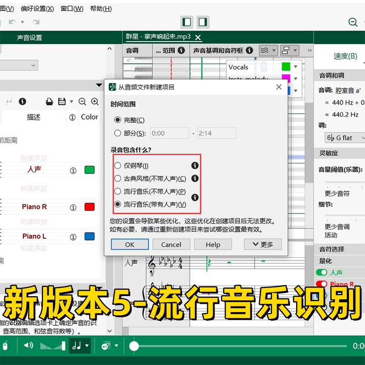Expand the Vocals track dropdown arrow
The width and height of the screenshot is (365, 365).
[x=295, y=67]
